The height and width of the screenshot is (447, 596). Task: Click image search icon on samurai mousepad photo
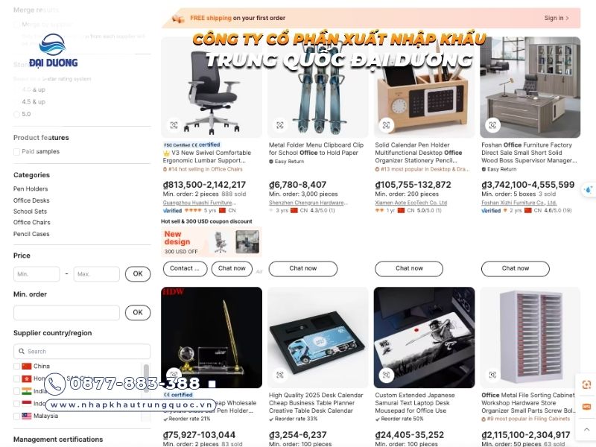pos(386,375)
